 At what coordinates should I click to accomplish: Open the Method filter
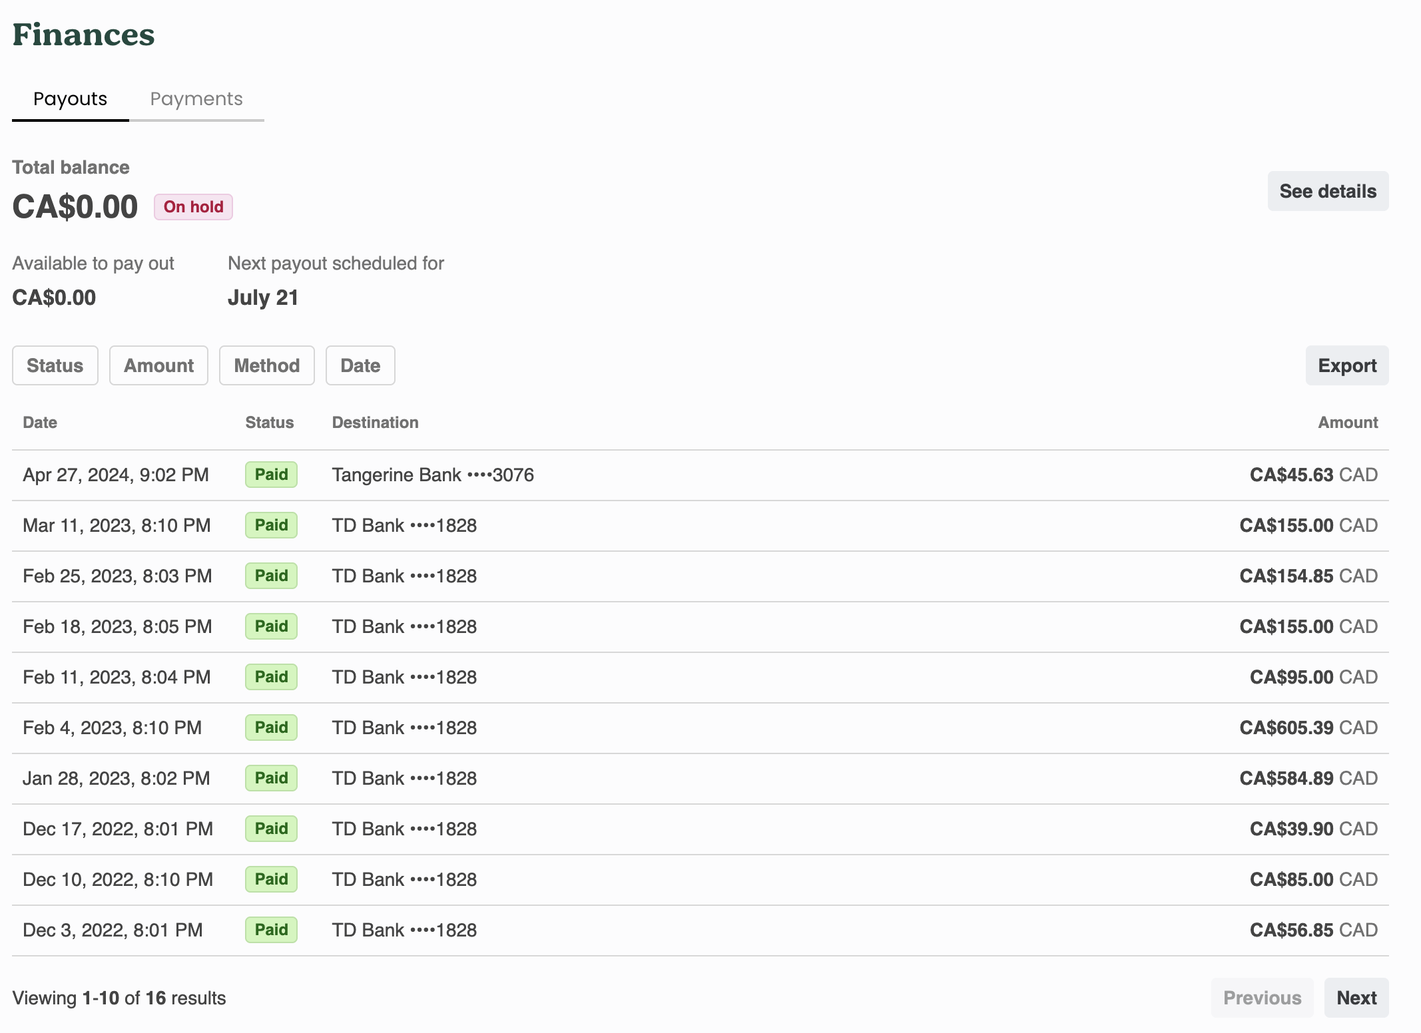click(x=267, y=365)
